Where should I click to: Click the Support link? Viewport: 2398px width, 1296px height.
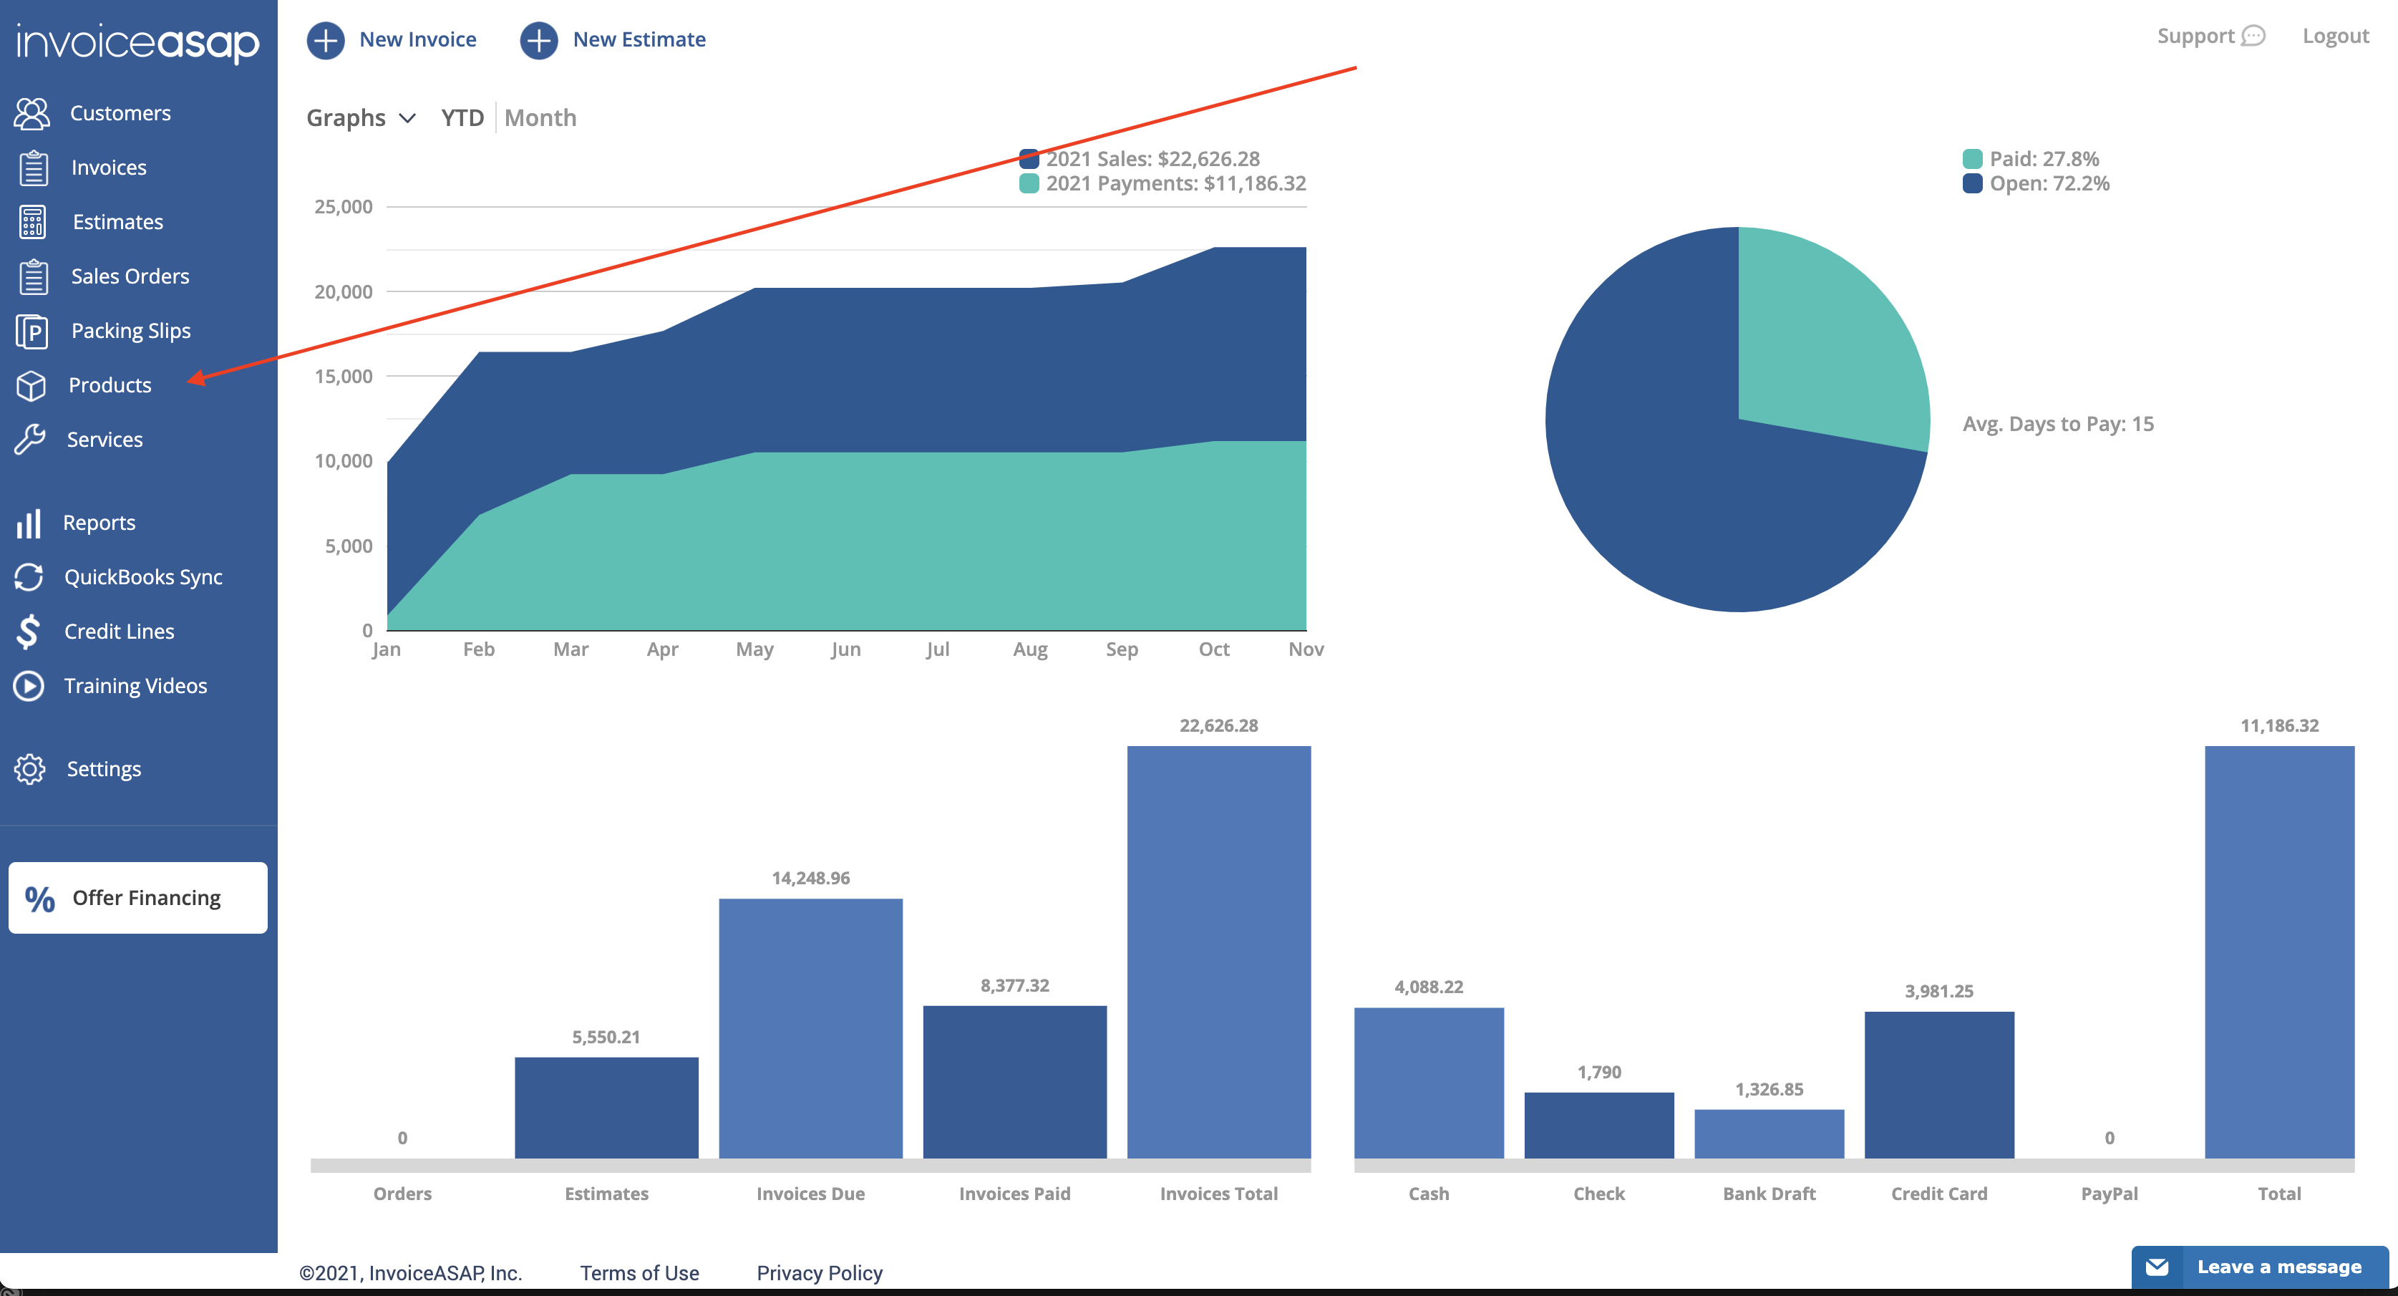(x=2196, y=37)
